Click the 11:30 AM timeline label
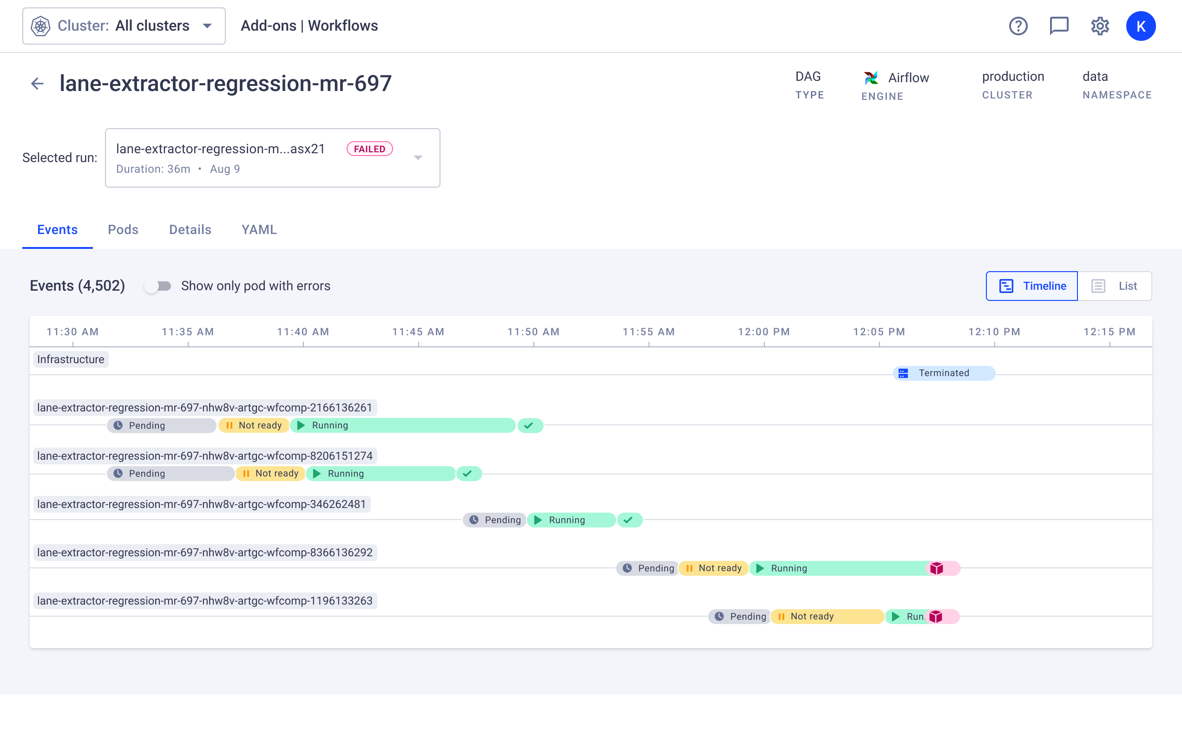This screenshot has height=742, width=1182. click(x=72, y=332)
